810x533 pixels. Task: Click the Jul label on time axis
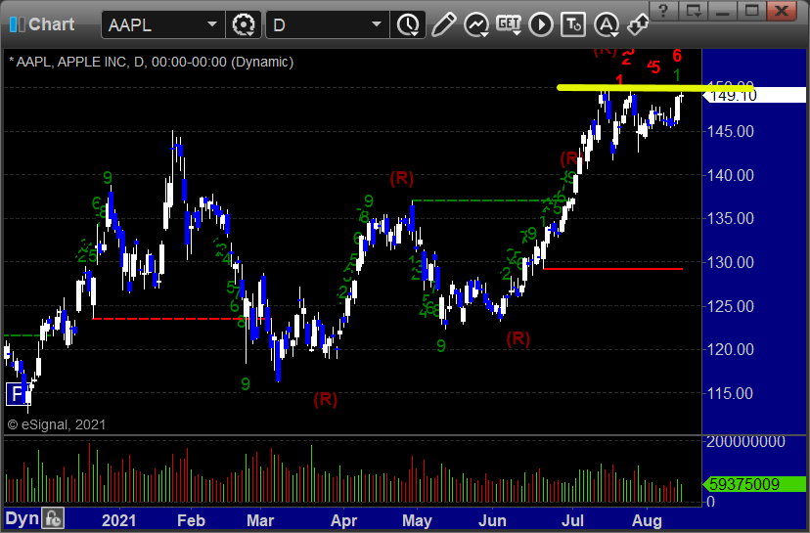coord(572,520)
